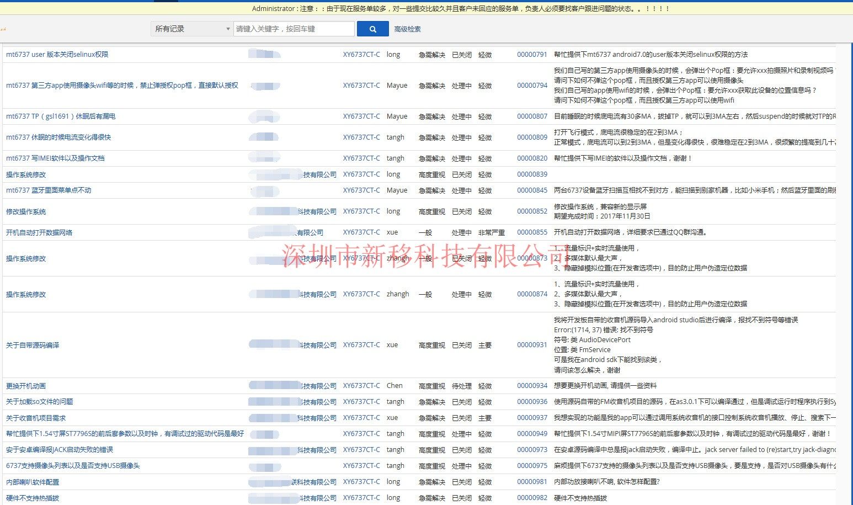Open case number 00000936
This screenshot has height=505, width=853.
click(532, 402)
